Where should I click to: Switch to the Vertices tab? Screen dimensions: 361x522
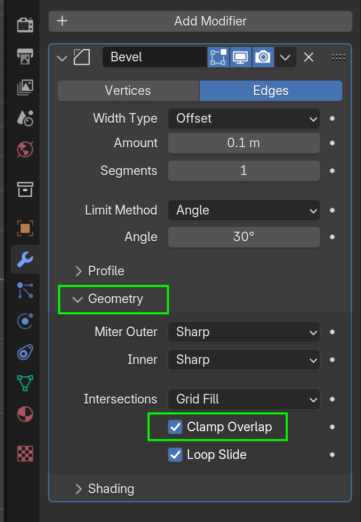click(x=128, y=91)
